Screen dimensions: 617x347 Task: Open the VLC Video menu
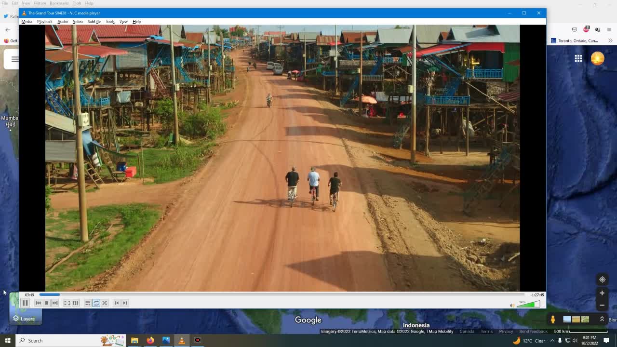(78, 22)
